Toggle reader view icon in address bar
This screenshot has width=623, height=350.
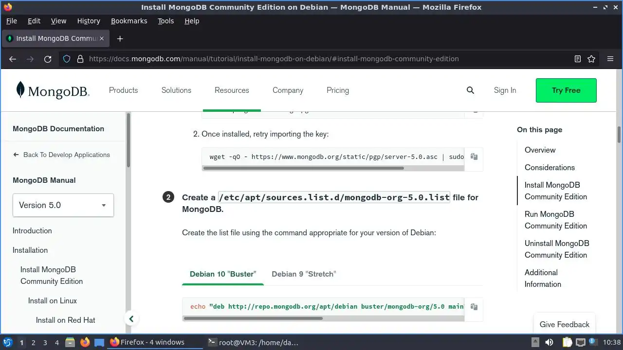pos(578,59)
